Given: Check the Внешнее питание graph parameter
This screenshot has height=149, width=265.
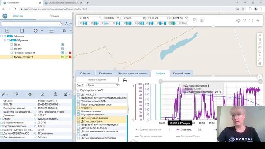Looking at the screenshot, I should point(78,111).
